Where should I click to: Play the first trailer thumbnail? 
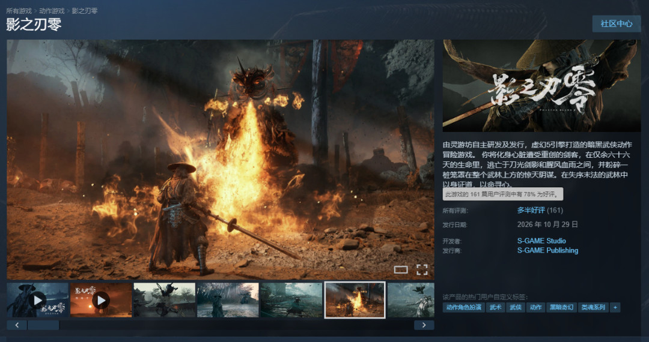38,300
